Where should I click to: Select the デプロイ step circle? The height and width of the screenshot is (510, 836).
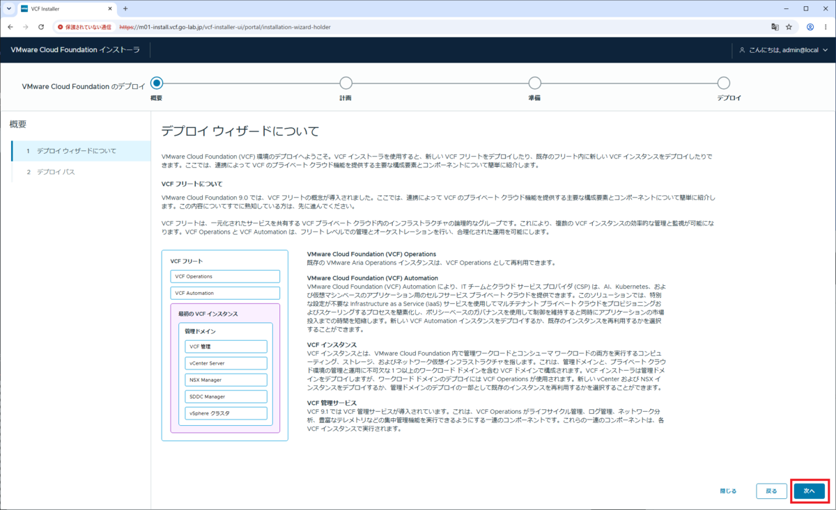724,83
